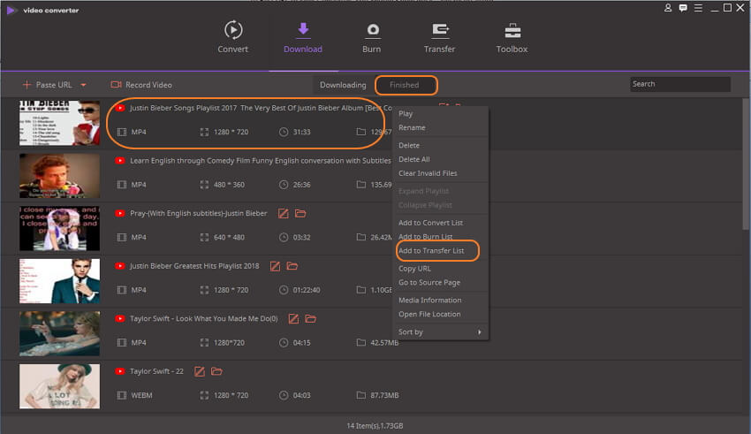751x434 pixels.
Task: Click edit icon for Look What You Made Me Do
Action: coord(293,319)
